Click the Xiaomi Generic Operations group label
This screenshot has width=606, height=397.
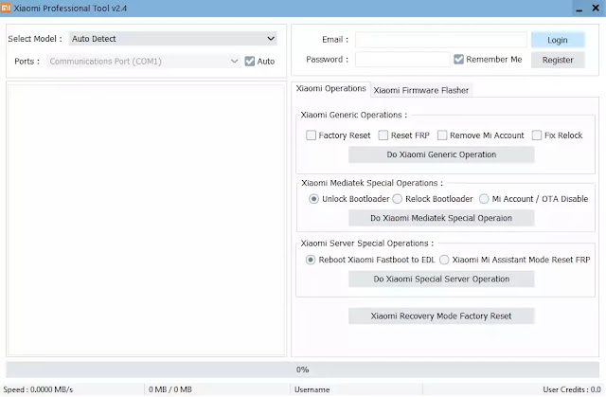[353, 115]
